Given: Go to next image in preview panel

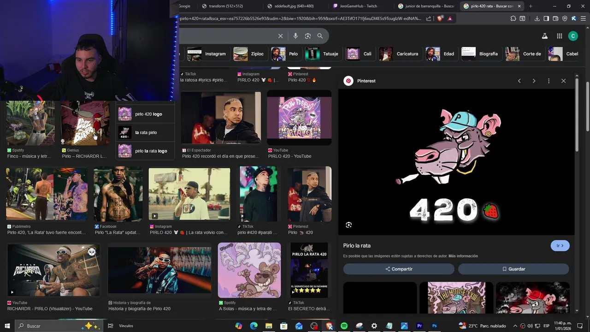Looking at the screenshot, I should pyautogui.click(x=534, y=81).
